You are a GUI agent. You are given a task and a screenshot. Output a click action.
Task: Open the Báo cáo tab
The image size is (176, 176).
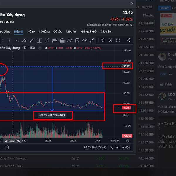[106, 31]
